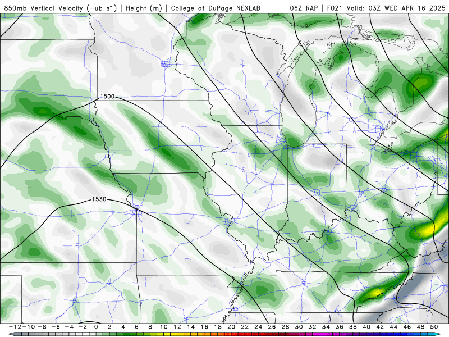This screenshot has width=449, height=337.
Task: Click the "20" value on the color scale
Action: (231, 327)
